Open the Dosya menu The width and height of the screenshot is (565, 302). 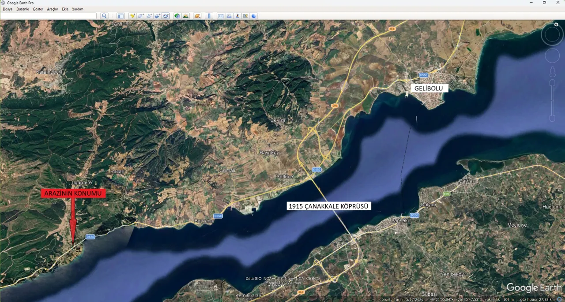[x=8, y=9]
